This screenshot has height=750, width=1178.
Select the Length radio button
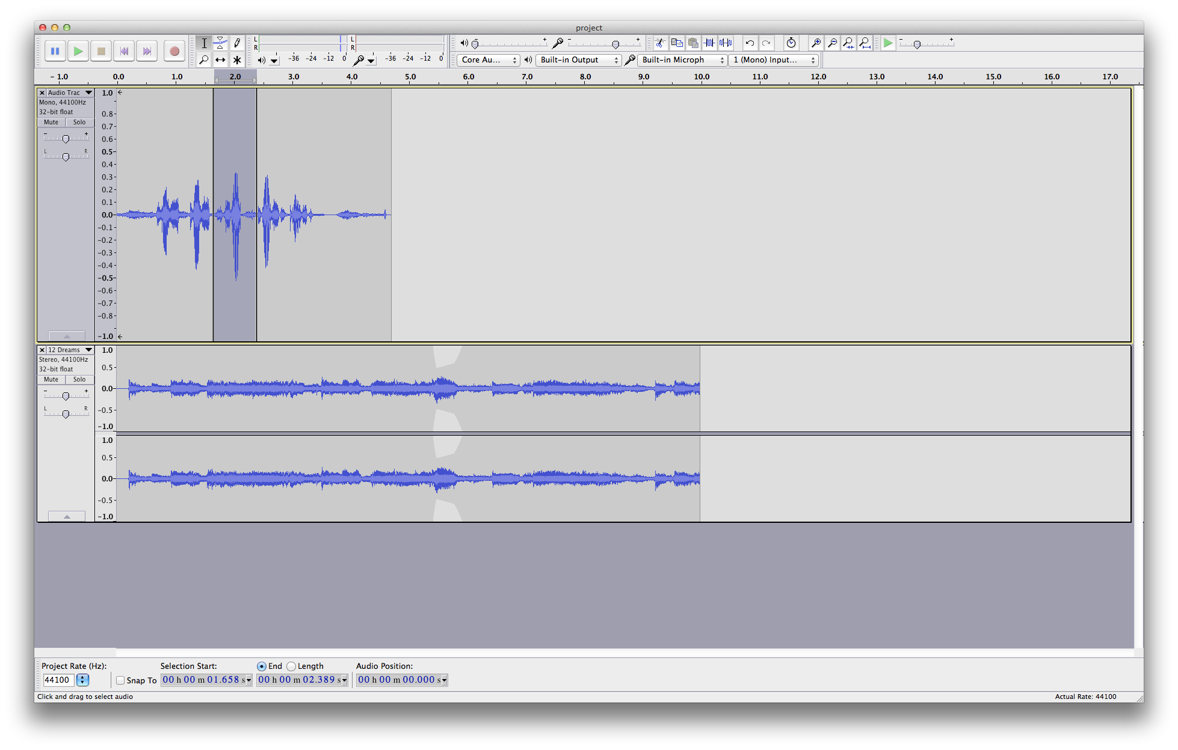[x=291, y=666]
